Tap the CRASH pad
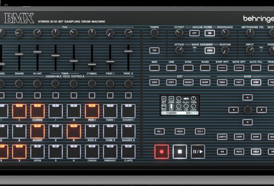The height and width of the screenshot is (186, 274). 92,151
